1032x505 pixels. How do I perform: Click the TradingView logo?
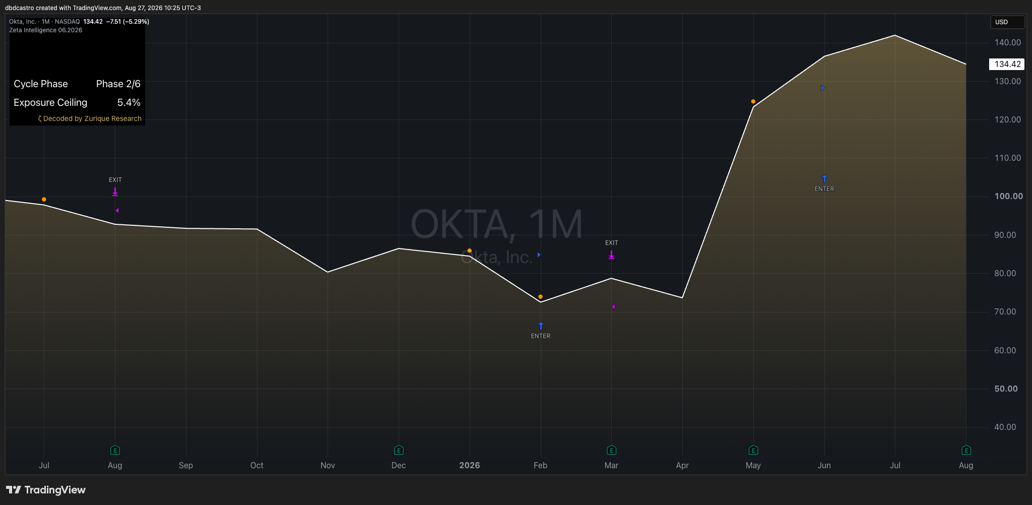pos(46,490)
